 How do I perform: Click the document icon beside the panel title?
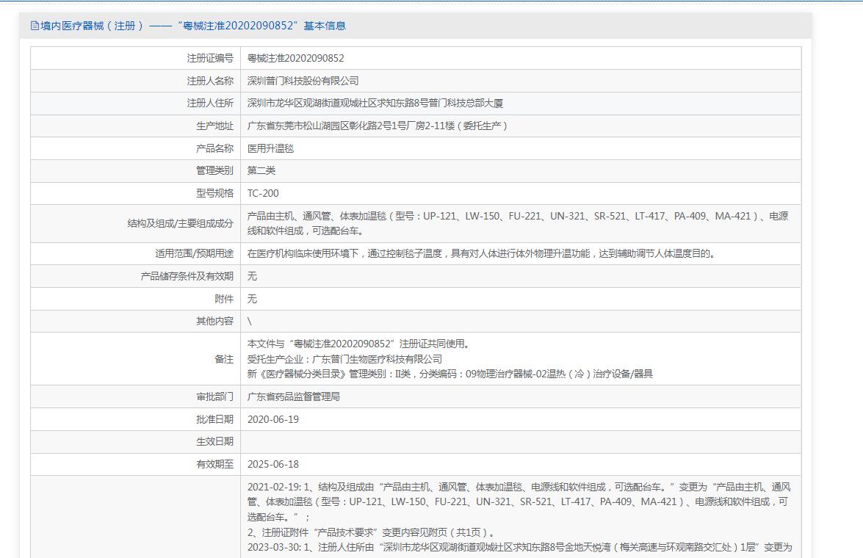pyautogui.click(x=35, y=26)
